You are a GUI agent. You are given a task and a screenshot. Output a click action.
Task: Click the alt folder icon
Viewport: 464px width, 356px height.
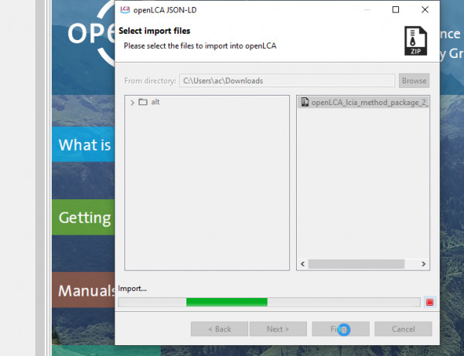(143, 102)
